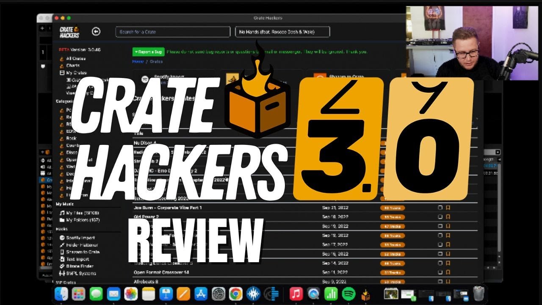Viewport: 542px width, 305px height.
Task: Tick checkbox on the Sep 14, 2022 row
Action: click(440, 263)
